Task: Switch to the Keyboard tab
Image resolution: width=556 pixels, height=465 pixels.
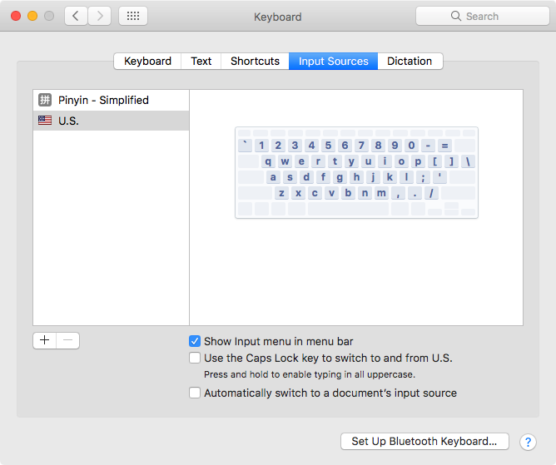Action: (147, 61)
